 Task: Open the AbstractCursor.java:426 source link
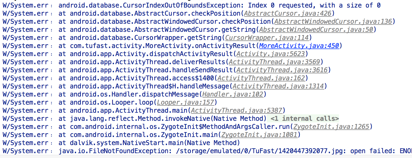pos(287,13)
